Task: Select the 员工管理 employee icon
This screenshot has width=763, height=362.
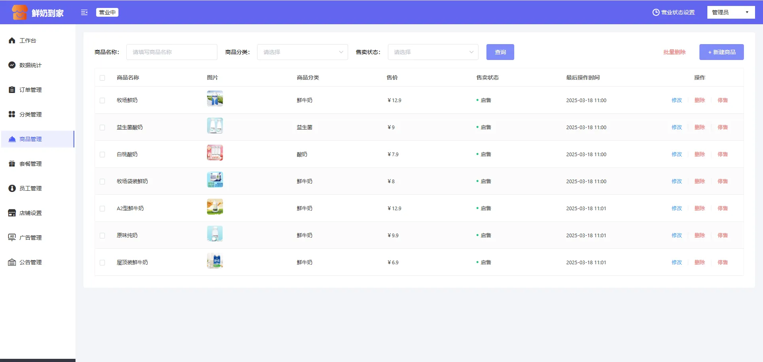Action: point(12,188)
